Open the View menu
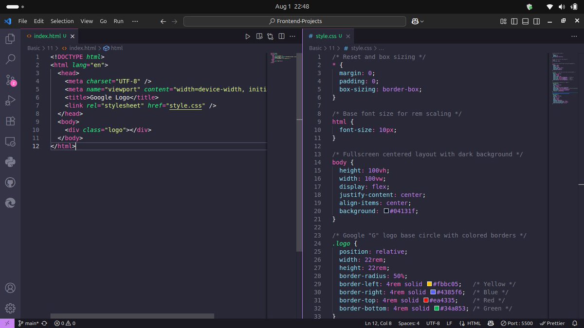Viewport: 584px width, 328px height. click(x=87, y=21)
